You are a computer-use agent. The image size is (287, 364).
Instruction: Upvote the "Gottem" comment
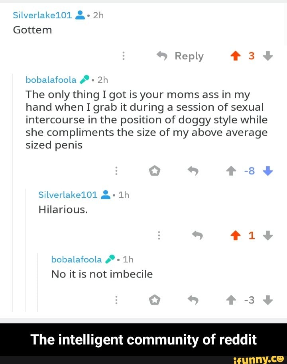click(x=235, y=56)
